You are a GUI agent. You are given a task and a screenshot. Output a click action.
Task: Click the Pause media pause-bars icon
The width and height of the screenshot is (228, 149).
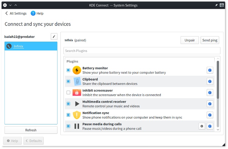77,126
